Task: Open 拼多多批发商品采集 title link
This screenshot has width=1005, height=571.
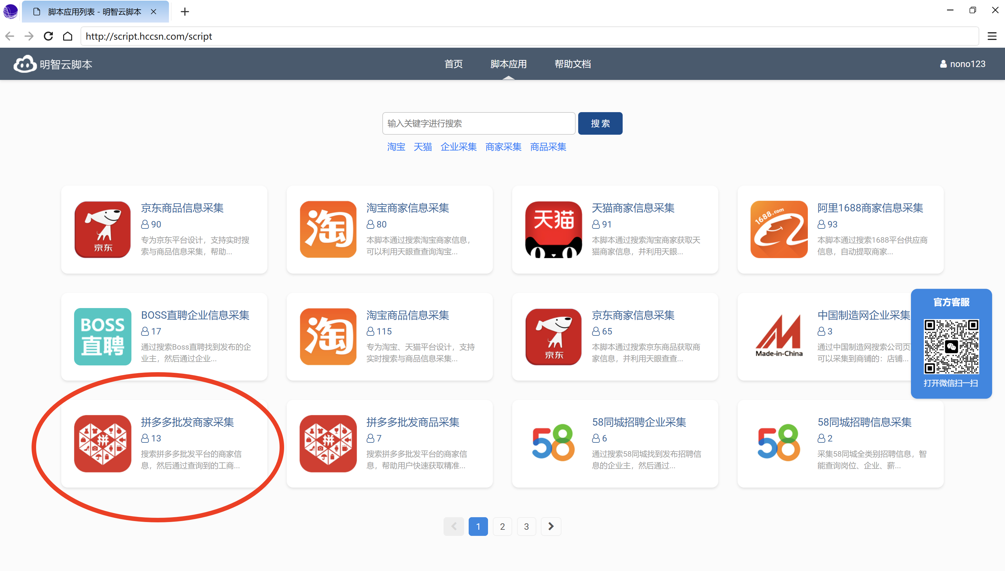Action: (x=413, y=422)
